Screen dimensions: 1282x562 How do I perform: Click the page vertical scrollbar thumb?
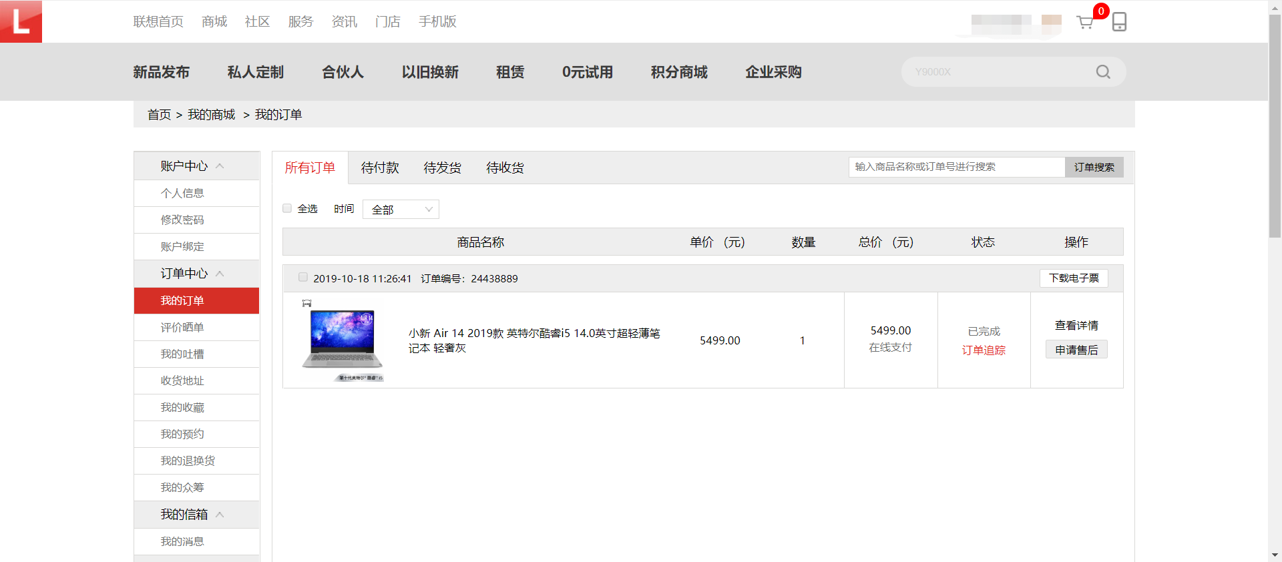(x=1275, y=125)
